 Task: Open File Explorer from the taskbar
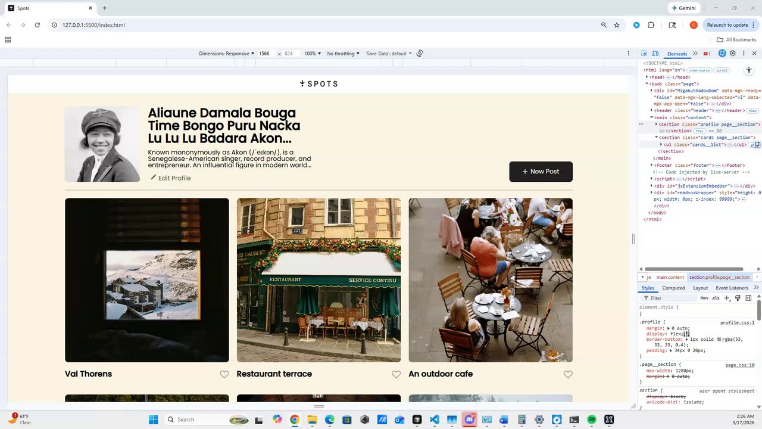(312, 419)
